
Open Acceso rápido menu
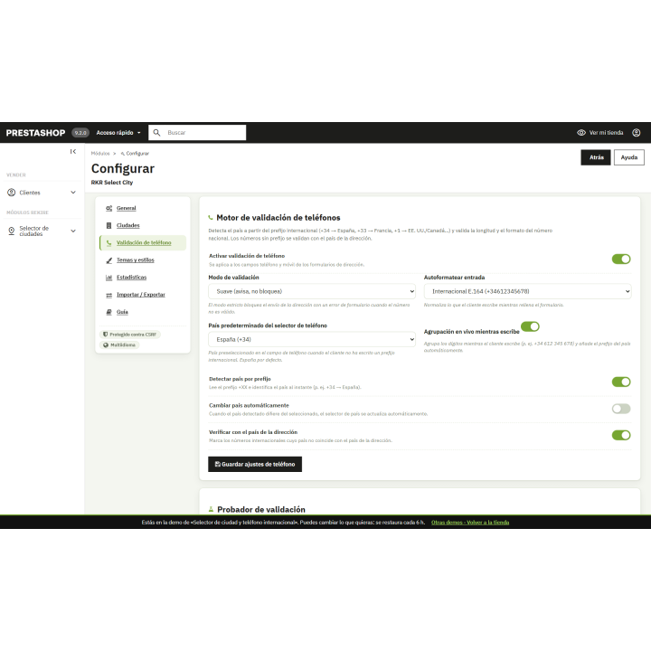(118, 133)
